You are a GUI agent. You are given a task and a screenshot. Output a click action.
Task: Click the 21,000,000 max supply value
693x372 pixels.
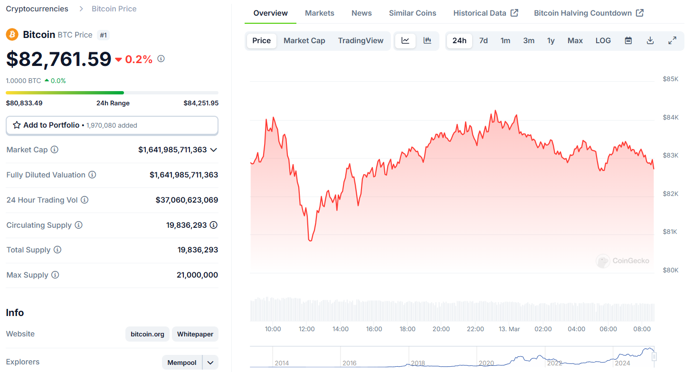point(197,275)
